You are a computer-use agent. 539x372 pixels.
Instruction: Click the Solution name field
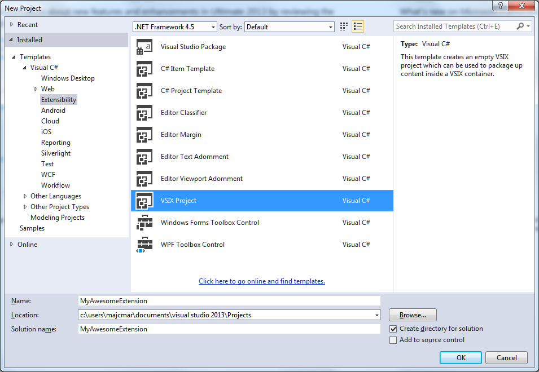(x=229, y=329)
